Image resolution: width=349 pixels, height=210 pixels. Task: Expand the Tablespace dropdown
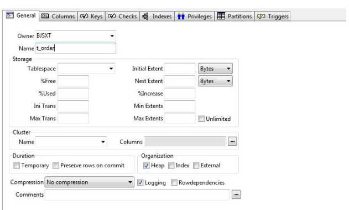111,69
